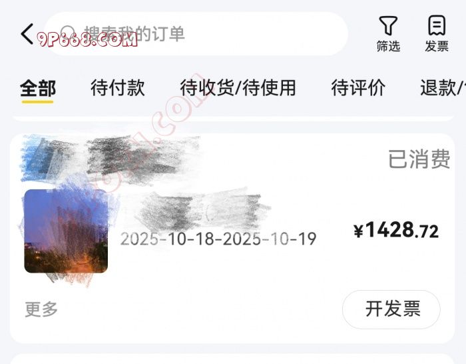Focus the 搜索我的订单 search field
The image size is (466, 364).
pos(196,33)
